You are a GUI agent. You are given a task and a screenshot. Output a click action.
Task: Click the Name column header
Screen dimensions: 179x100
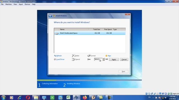pos(74,29)
